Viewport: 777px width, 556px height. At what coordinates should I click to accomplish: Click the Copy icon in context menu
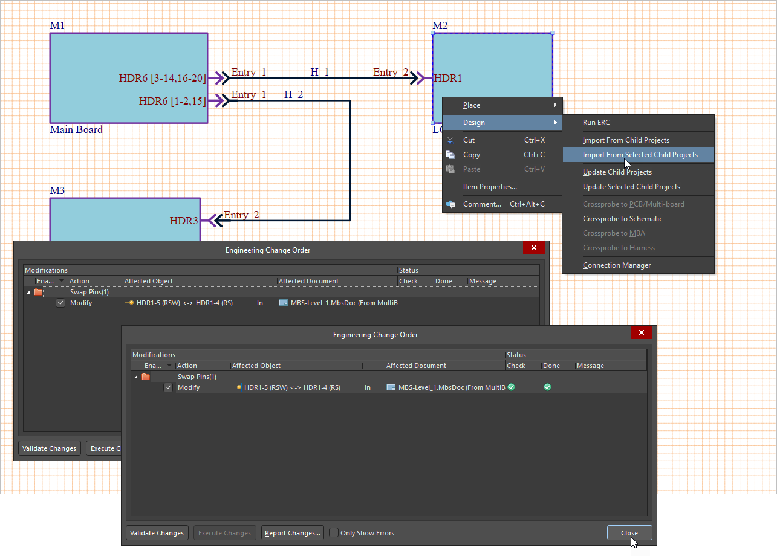(x=450, y=155)
